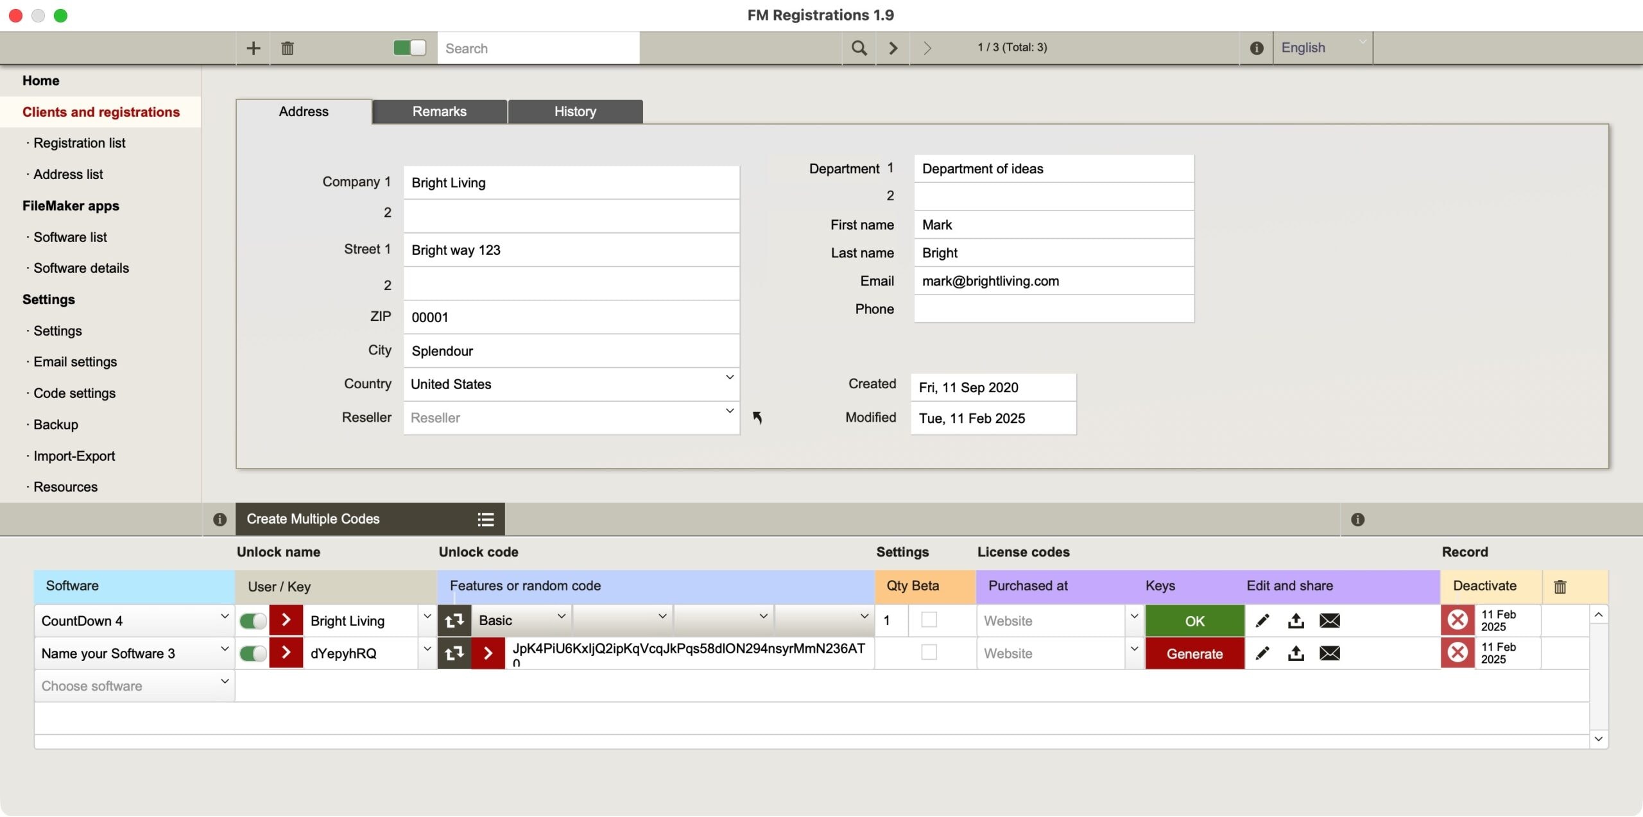Click the plus icon to add record

253,48
